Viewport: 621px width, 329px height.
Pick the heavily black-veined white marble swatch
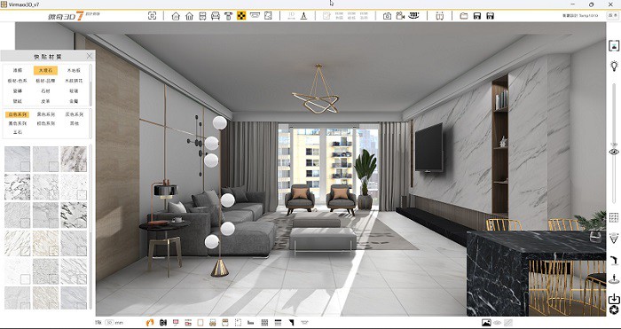click(x=17, y=187)
